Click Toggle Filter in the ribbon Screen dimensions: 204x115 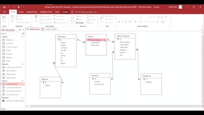(60, 23)
